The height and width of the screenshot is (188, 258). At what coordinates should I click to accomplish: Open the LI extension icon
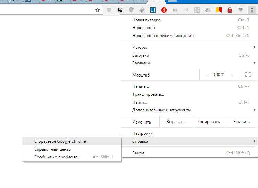pos(153,10)
